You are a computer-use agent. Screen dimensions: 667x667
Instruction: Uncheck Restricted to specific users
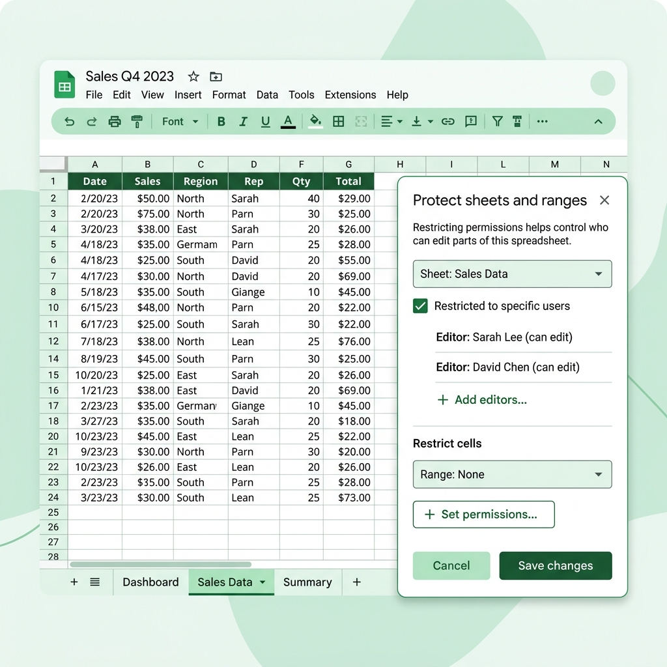[x=420, y=306]
